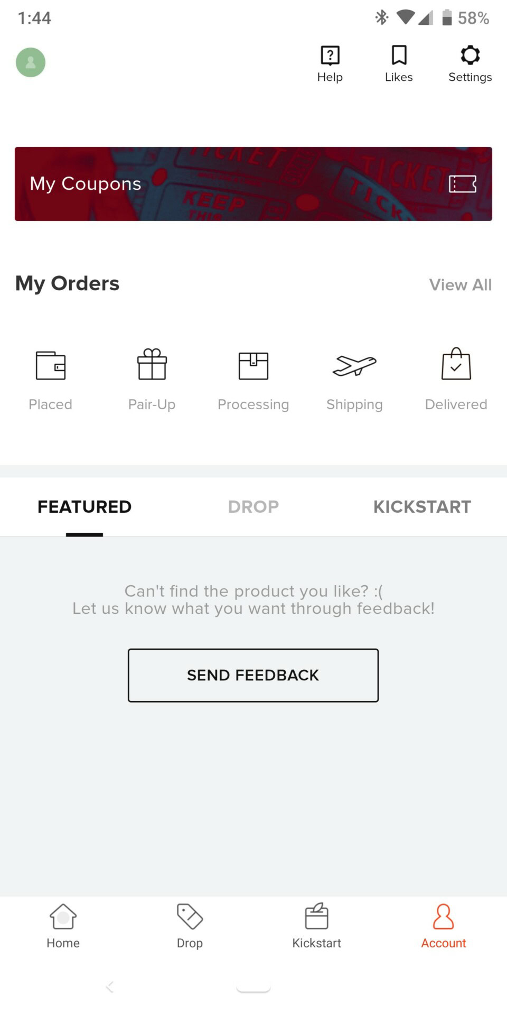This screenshot has height=1015, width=507.
Task: Tap the green profile avatar
Action: pyautogui.click(x=31, y=62)
